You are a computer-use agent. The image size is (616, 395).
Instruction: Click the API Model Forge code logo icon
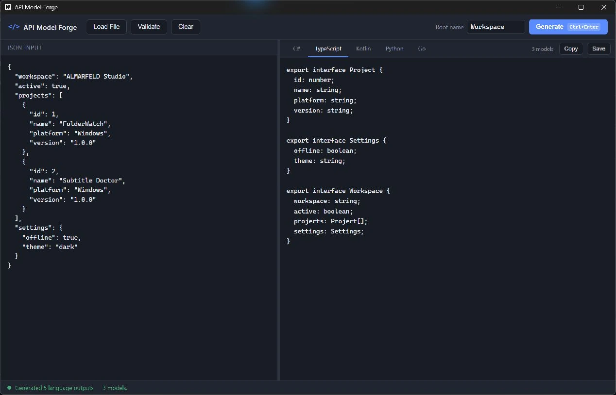tap(14, 27)
